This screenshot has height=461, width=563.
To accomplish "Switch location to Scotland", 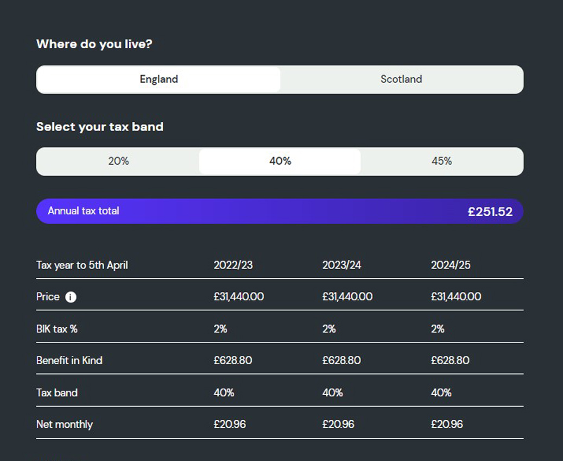I will (401, 79).
